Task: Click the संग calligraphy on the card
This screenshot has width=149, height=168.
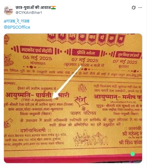Action: (81, 101)
